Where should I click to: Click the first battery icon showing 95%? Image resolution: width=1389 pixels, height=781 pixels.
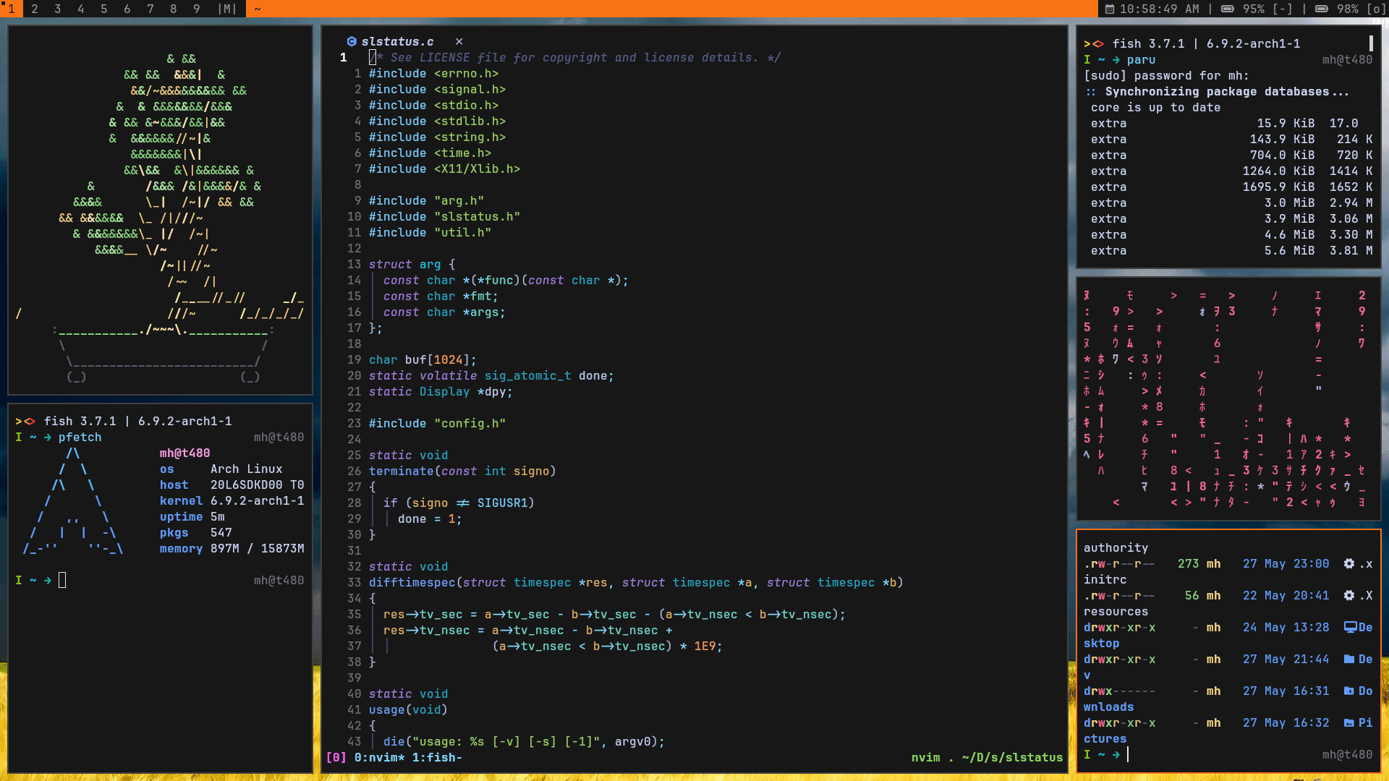coord(1228,9)
